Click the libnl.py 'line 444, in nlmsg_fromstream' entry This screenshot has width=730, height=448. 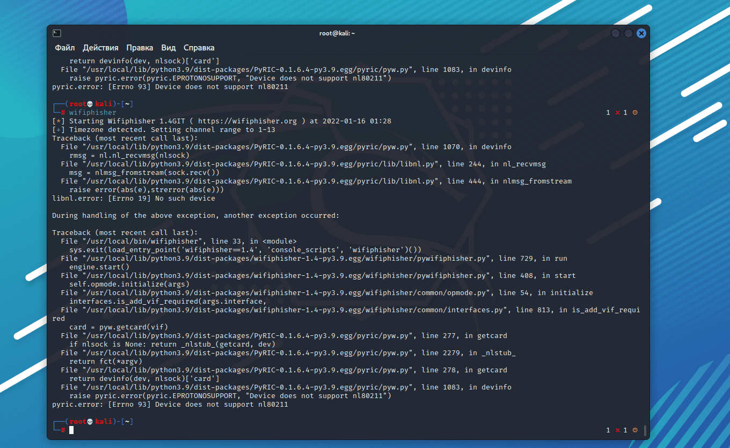(x=316, y=181)
